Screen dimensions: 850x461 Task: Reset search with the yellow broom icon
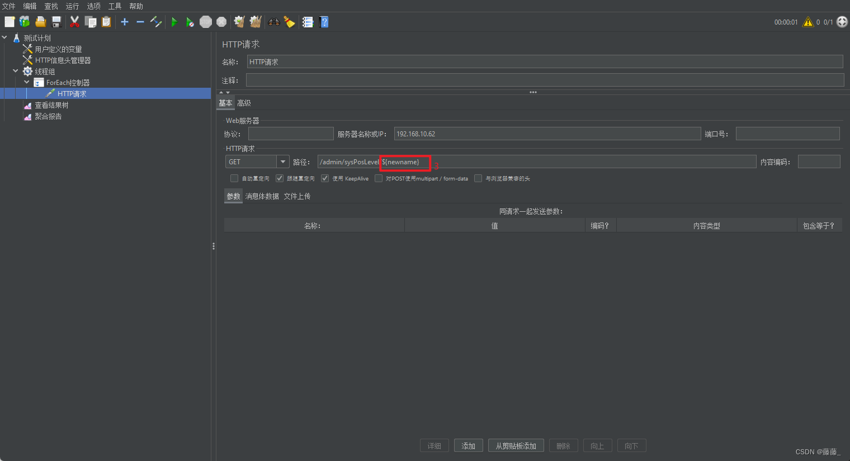pos(289,22)
